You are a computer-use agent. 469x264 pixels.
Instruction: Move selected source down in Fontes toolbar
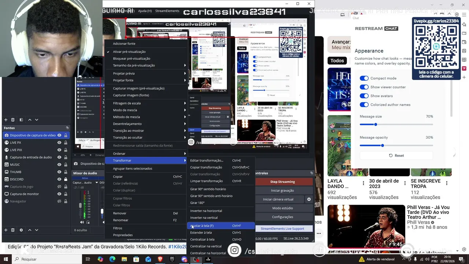pyautogui.click(x=36, y=230)
